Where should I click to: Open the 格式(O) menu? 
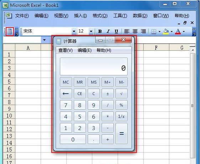click(100, 16)
